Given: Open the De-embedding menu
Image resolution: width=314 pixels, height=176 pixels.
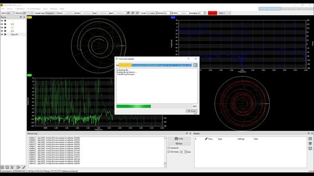Looking at the screenshot, I should [x=34, y=9].
